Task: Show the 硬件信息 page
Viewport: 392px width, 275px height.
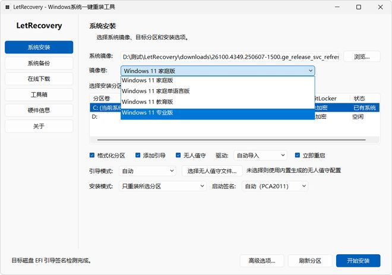Action: [39, 110]
